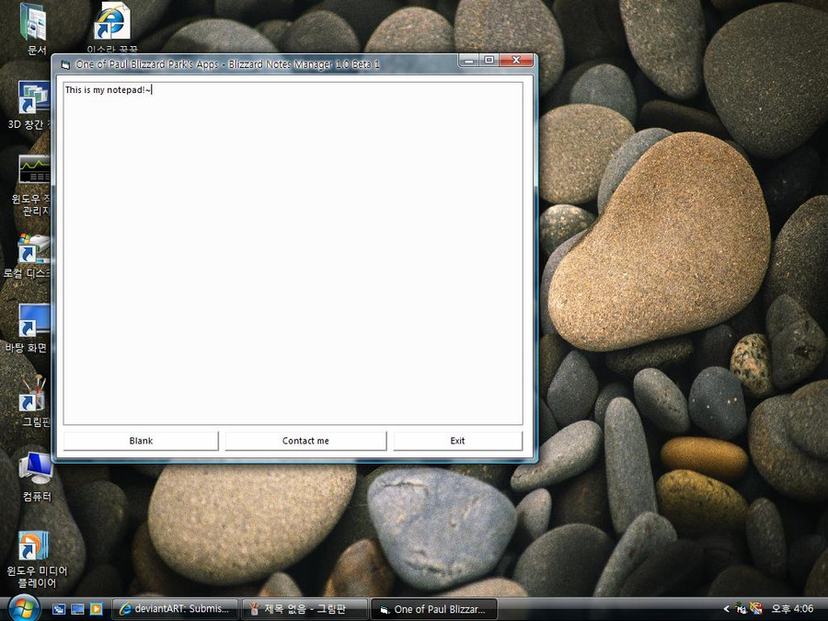Viewport: 828px width, 621px height.
Task: Expand hidden system tray icons chevron
Action: coord(726,609)
